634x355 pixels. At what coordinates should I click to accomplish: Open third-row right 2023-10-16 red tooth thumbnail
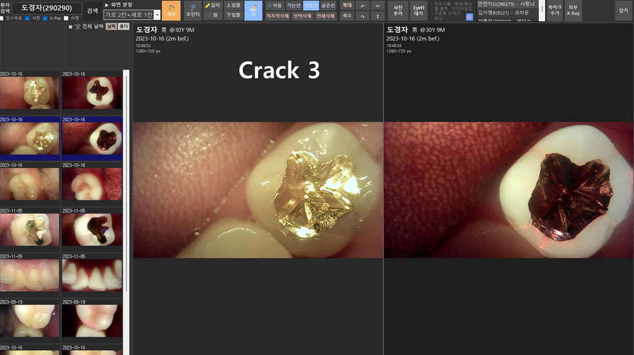tap(92, 184)
